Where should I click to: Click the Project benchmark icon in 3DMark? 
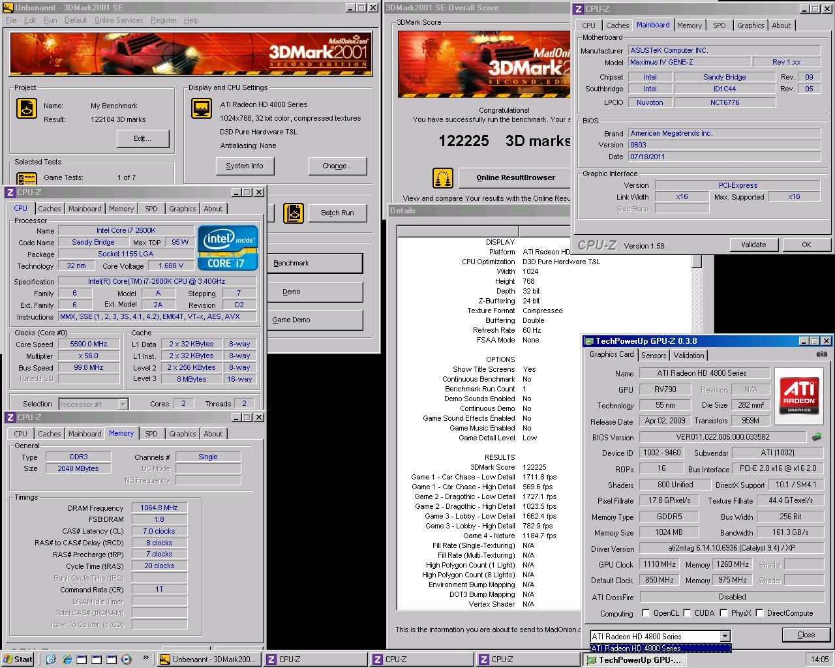coord(27,108)
